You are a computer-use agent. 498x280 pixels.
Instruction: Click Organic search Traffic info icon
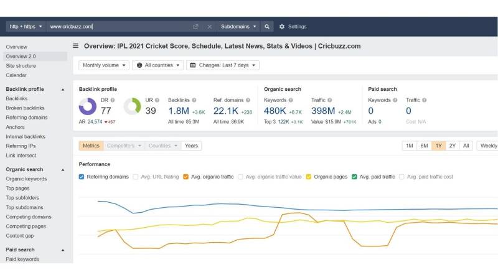(x=330, y=100)
